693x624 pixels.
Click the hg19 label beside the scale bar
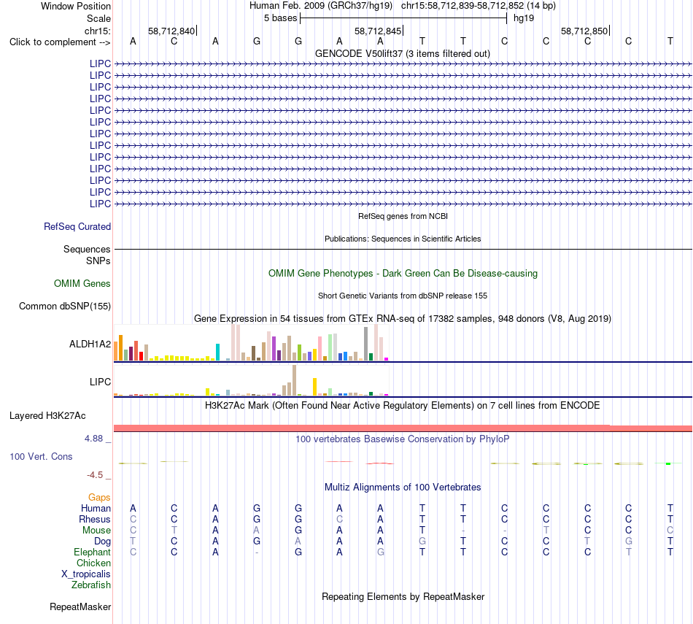524,18
